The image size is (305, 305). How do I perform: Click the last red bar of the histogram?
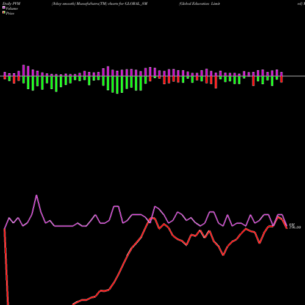[x=281, y=79]
